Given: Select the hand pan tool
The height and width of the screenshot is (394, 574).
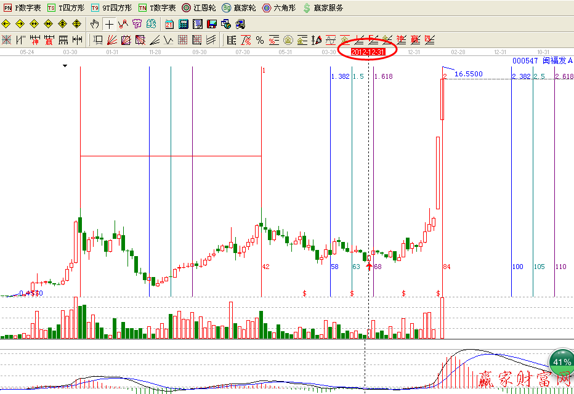Looking at the screenshot, I should (x=94, y=24).
